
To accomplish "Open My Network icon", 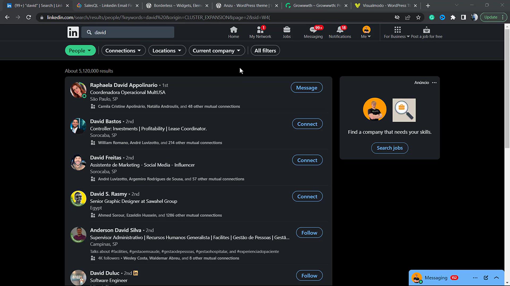I will [260, 32].
